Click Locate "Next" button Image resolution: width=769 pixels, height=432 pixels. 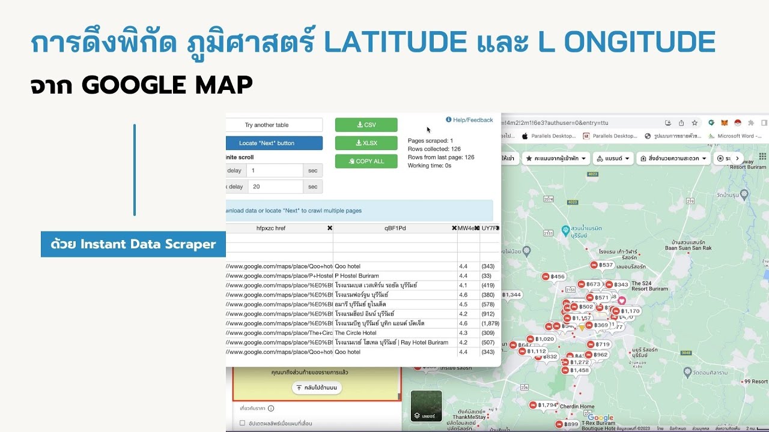274,143
